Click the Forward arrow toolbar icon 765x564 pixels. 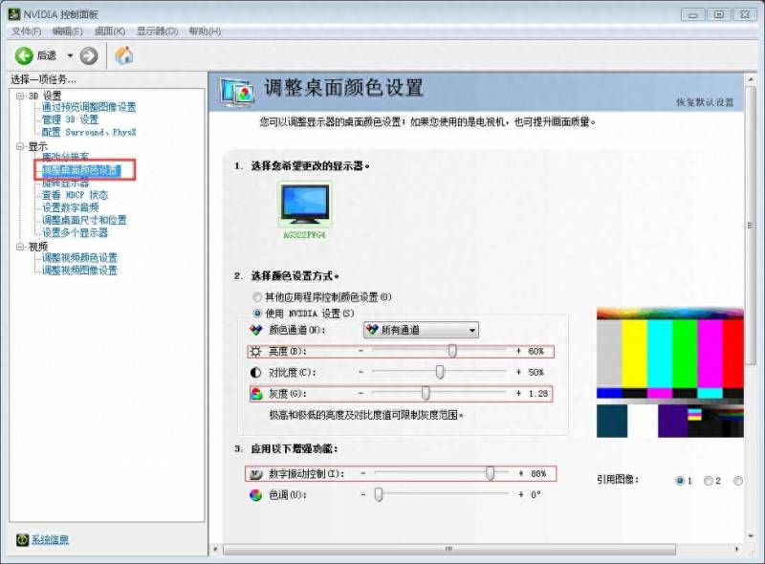88,55
